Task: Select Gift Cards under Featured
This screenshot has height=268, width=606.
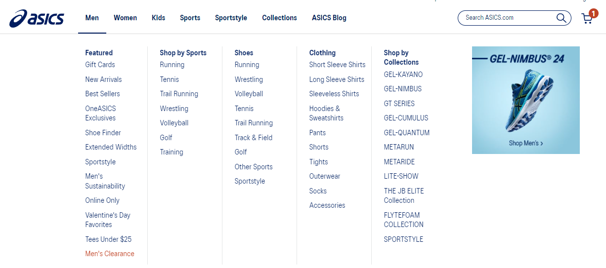Action: (x=100, y=65)
